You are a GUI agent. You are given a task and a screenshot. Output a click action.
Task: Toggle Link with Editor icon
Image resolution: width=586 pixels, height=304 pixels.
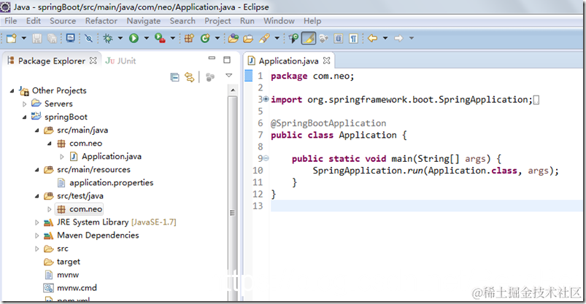(190, 77)
